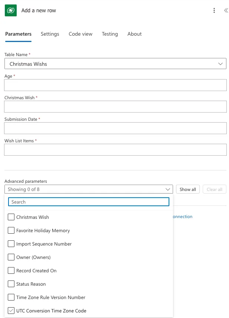229x318 pixels.
Task: Collapse the Advanced parameters dropdown
Action: (168, 189)
